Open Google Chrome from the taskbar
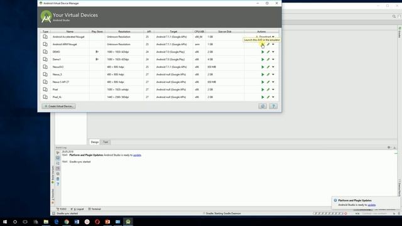402x226 pixels. point(67,222)
